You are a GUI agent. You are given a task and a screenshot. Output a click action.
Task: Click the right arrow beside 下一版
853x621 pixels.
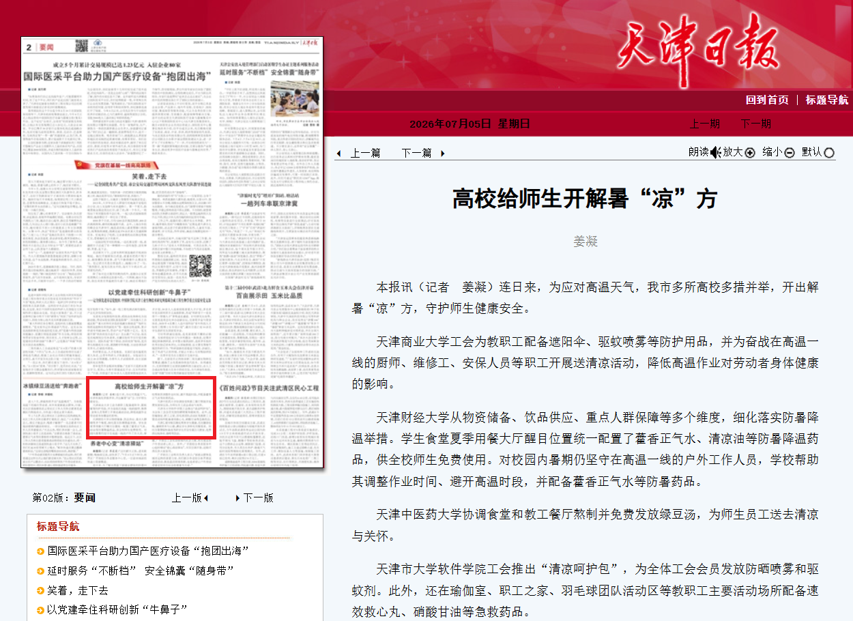237,498
